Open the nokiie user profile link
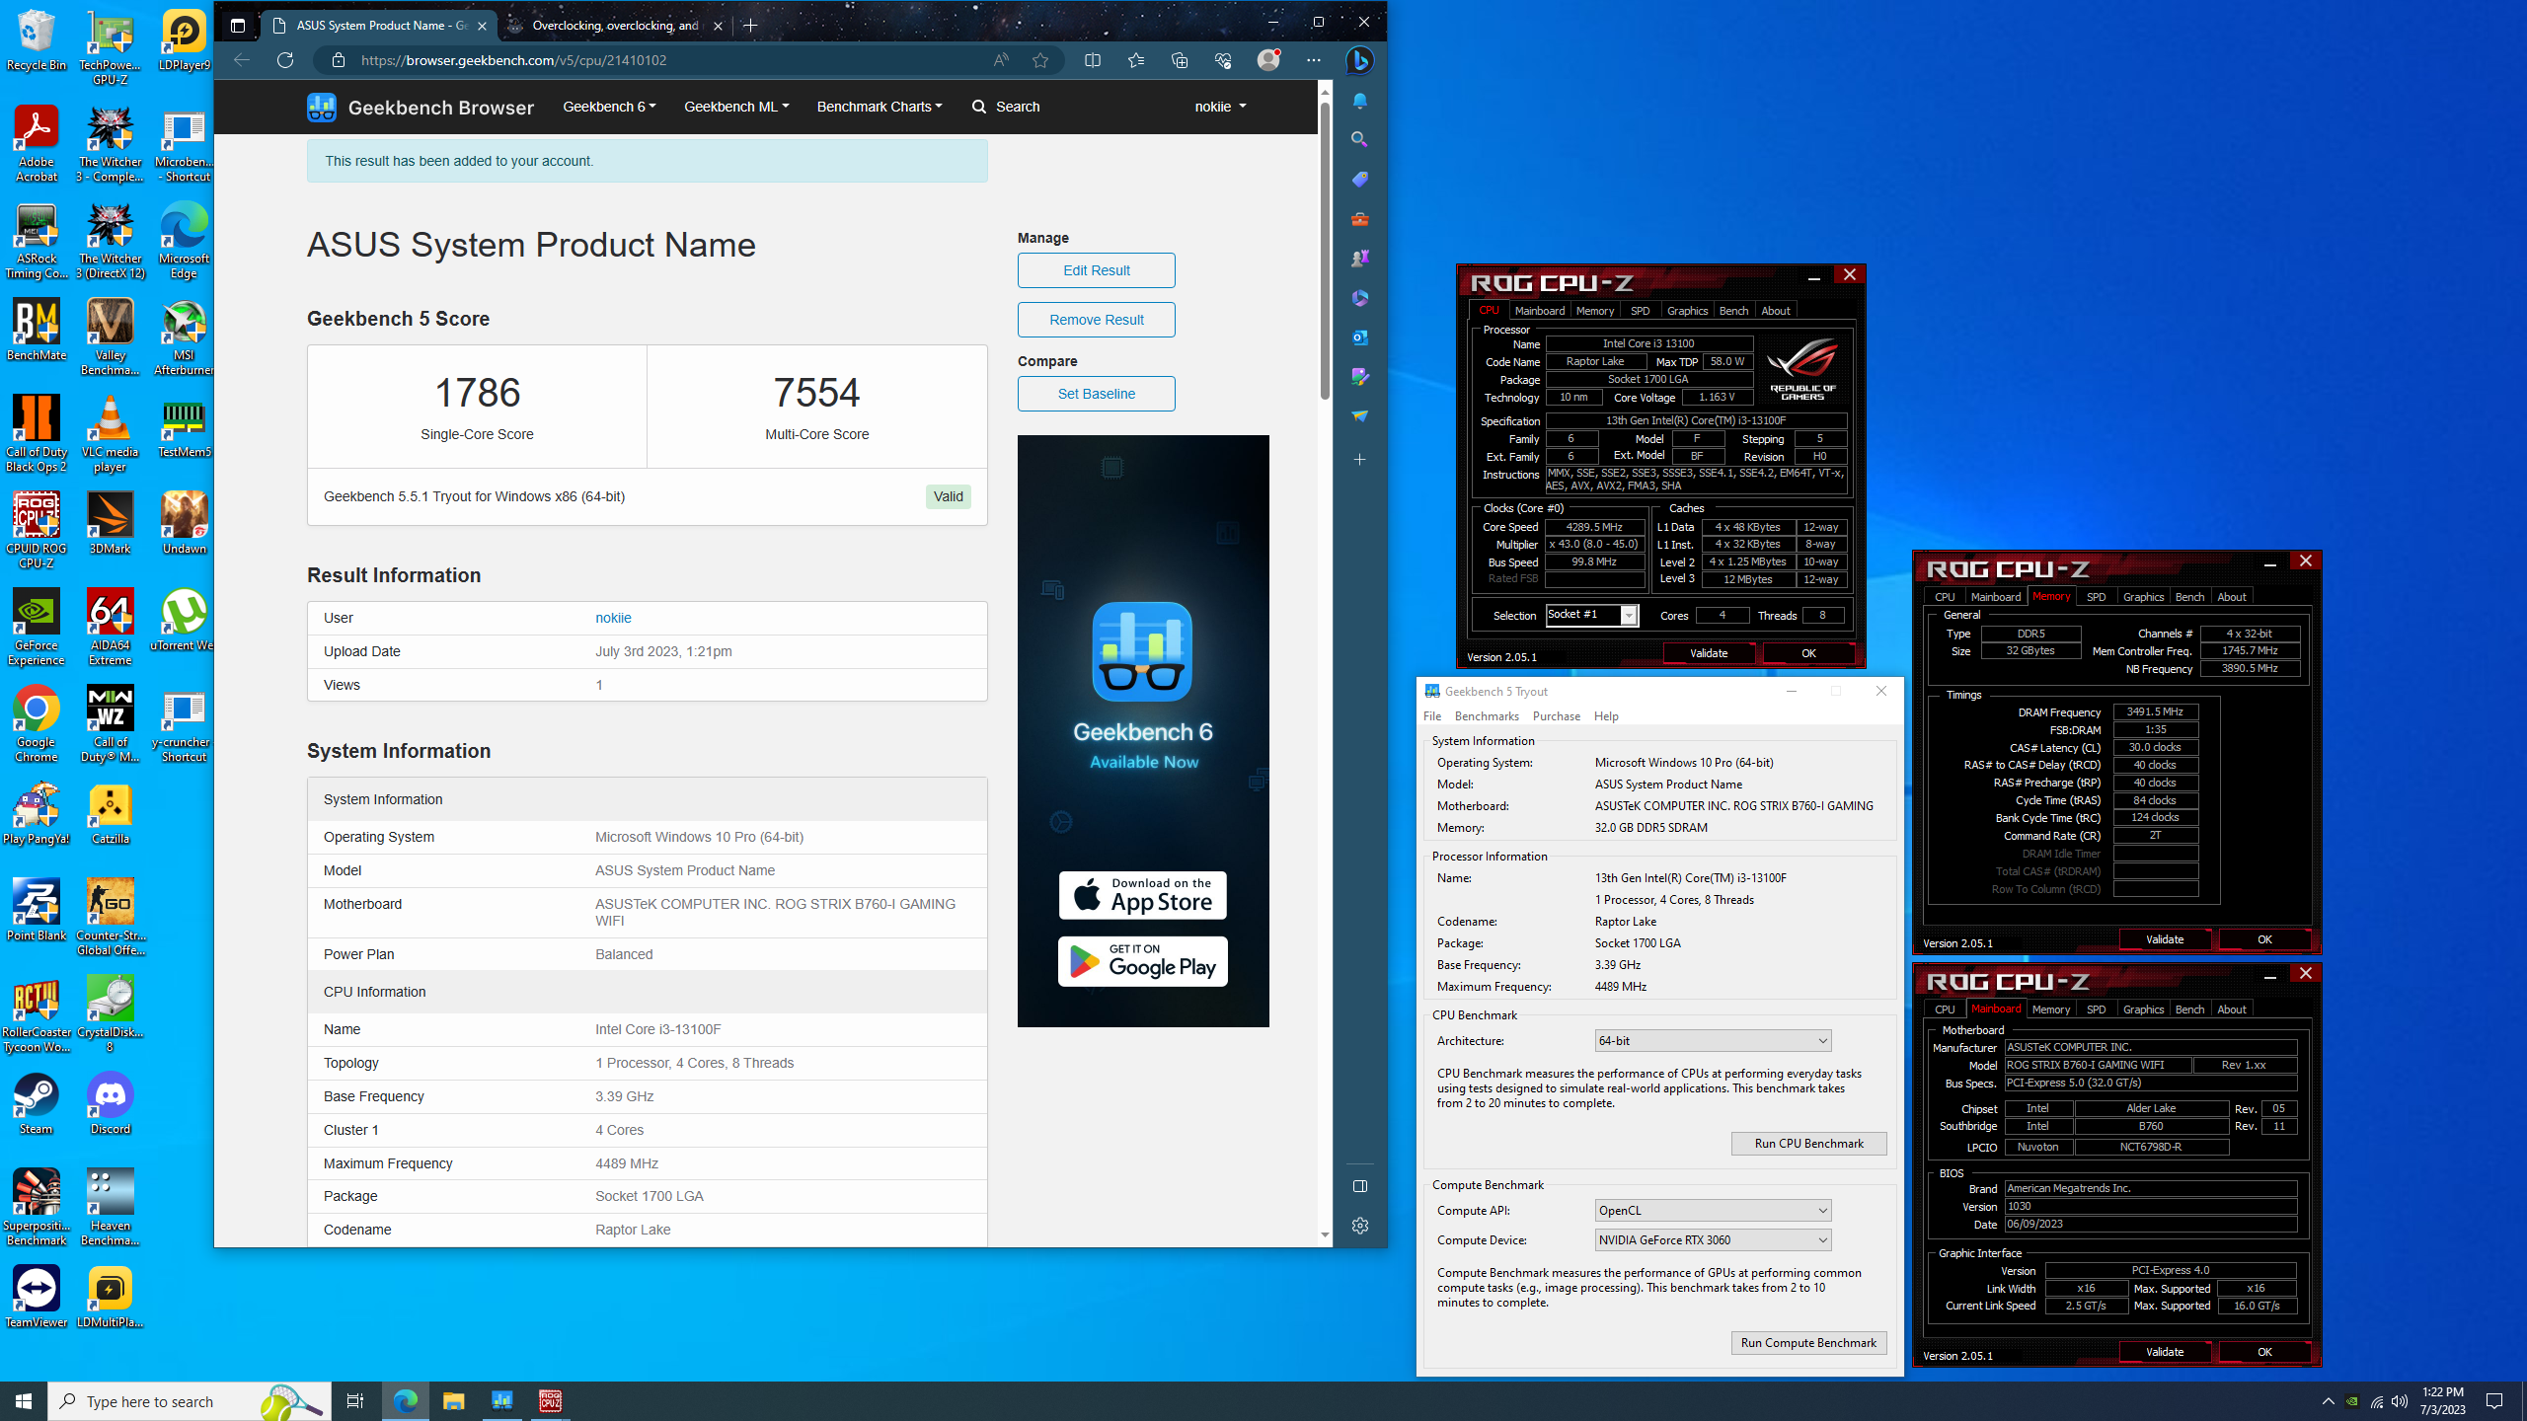Image resolution: width=2527 pixels, height=1421 pixels. [x=613, y=618]
